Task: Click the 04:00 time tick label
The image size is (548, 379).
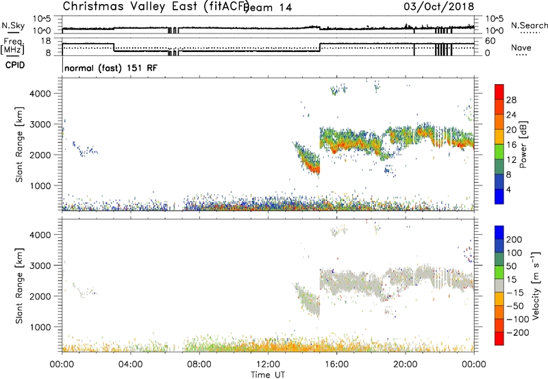Action: [x=131, y=365]
